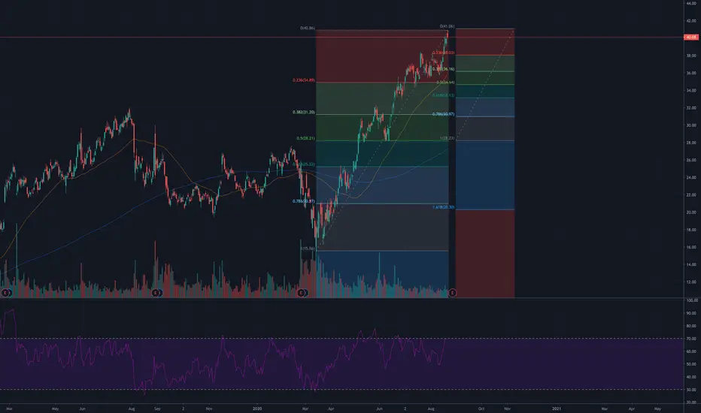Image resolution: width=701 pixels, height=413 pixels.
Task: Open the earnings marker below September 2019 volume
Action: (x=156, y=293)
